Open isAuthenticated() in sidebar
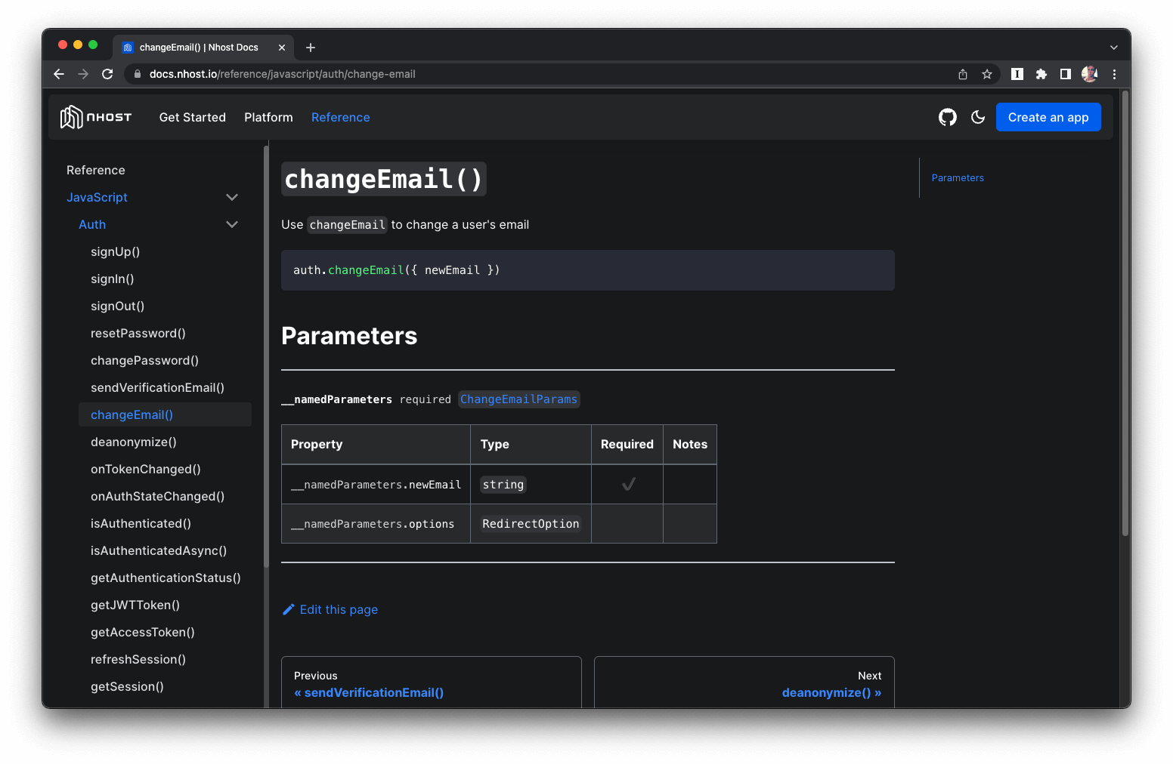 (x=141, y=523)
